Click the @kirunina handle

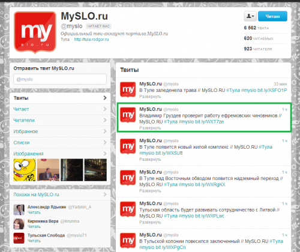click(x=70, y=221)
